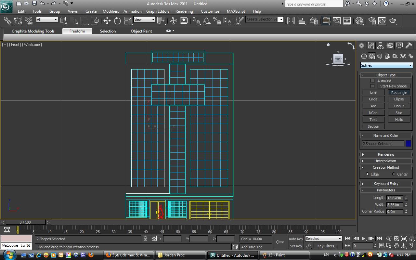416x260 pixels.
Task: Open Select by Name dialog icon
Action: coord(74,21)
